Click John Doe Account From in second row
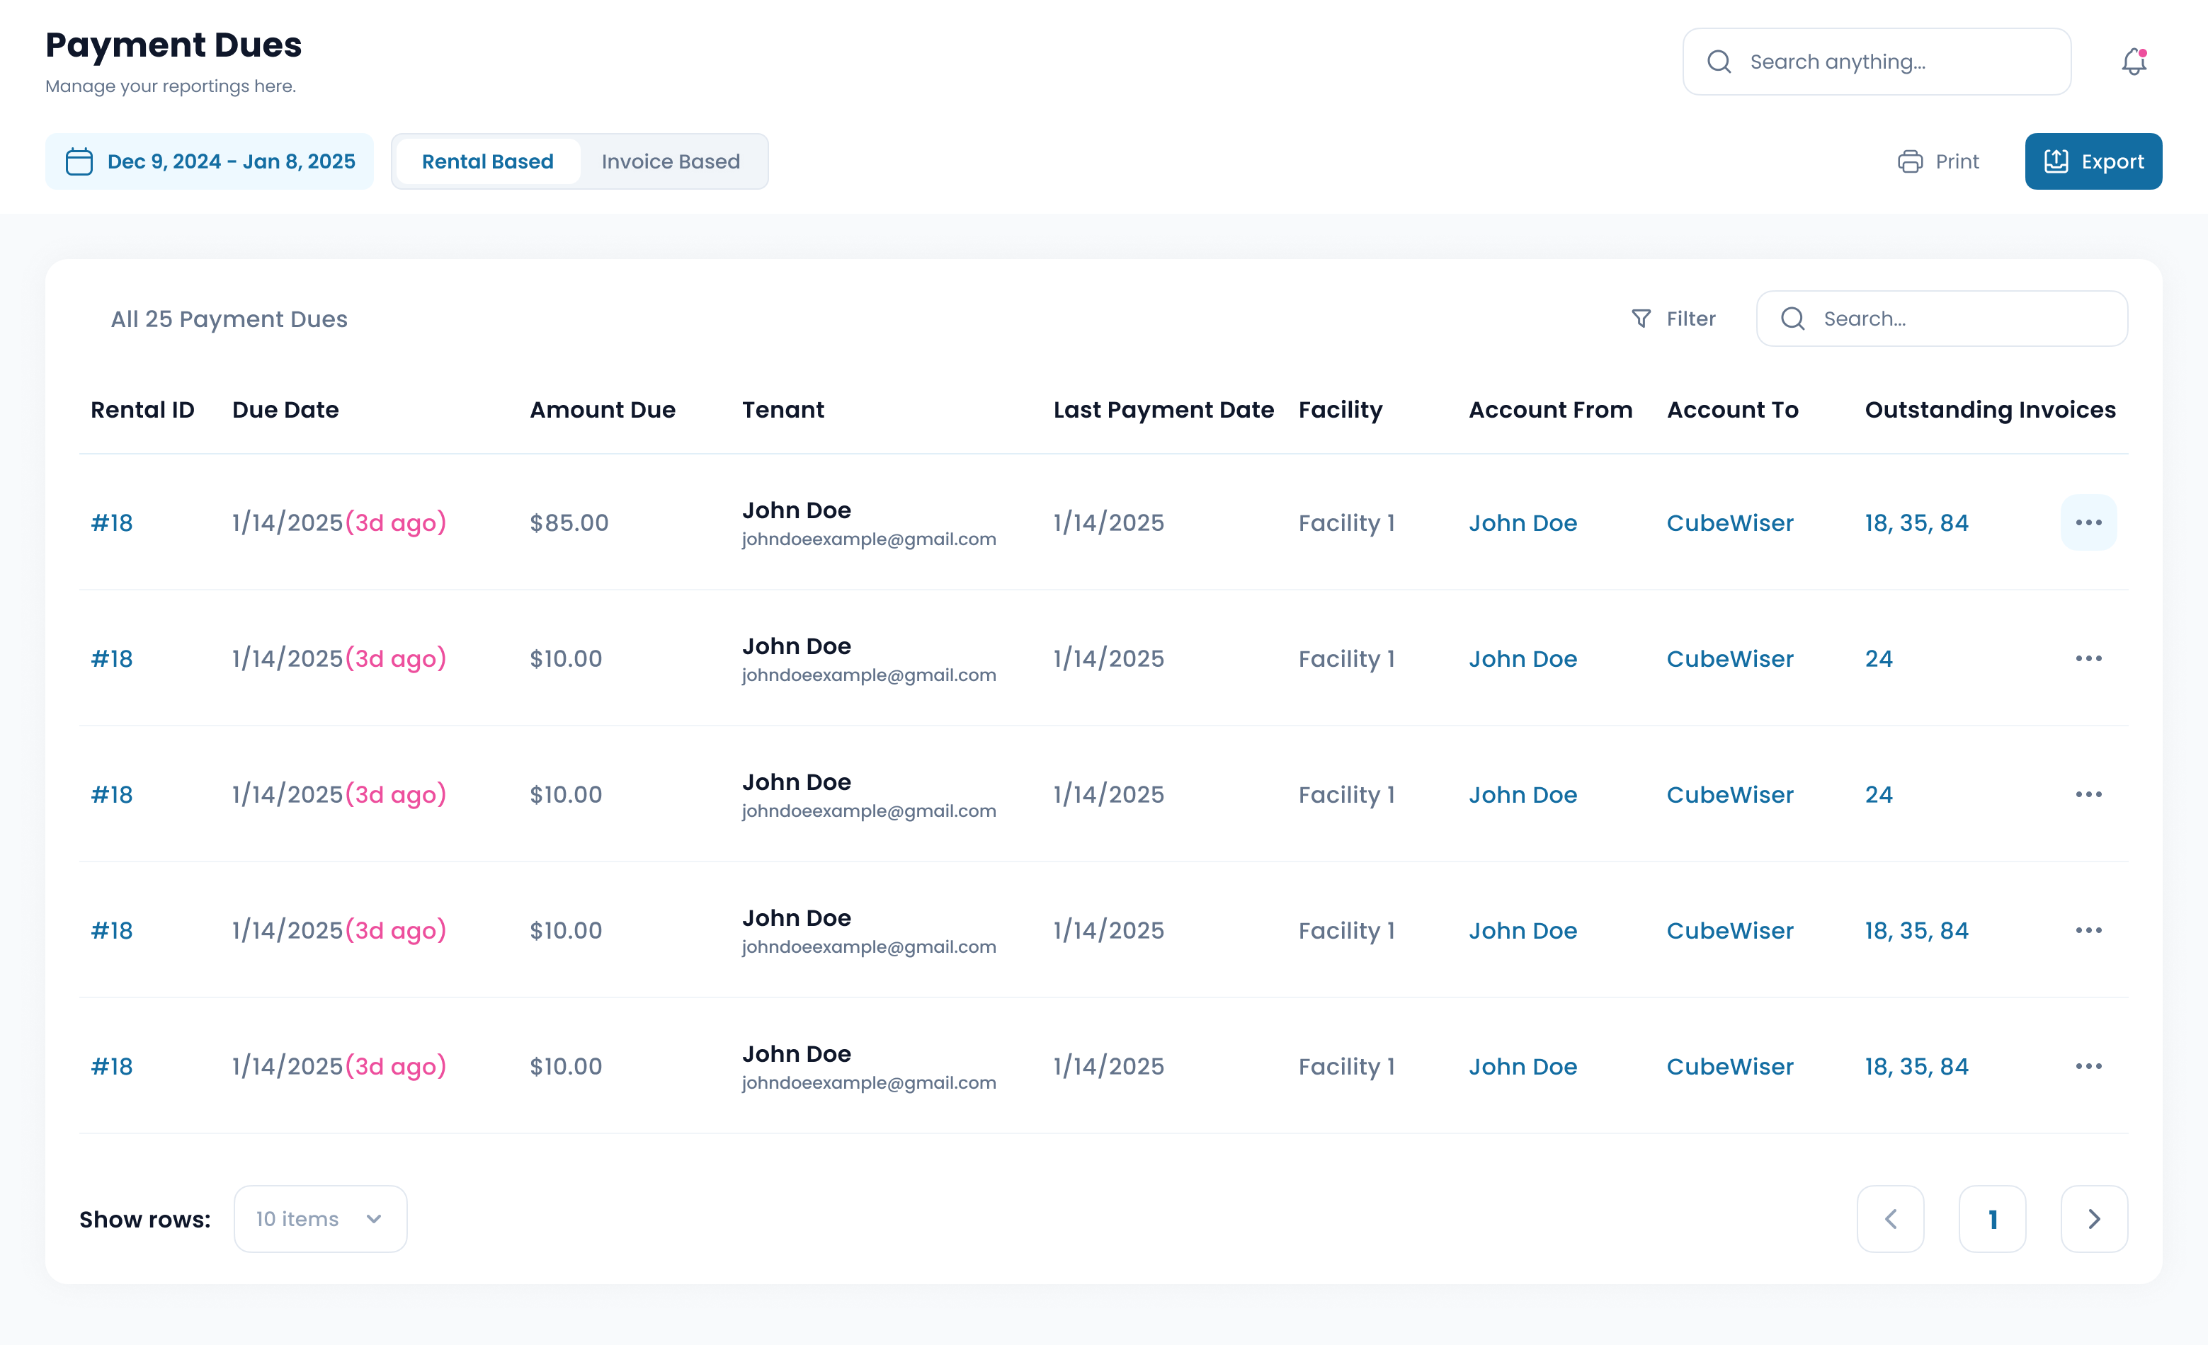 [1523, 658]
